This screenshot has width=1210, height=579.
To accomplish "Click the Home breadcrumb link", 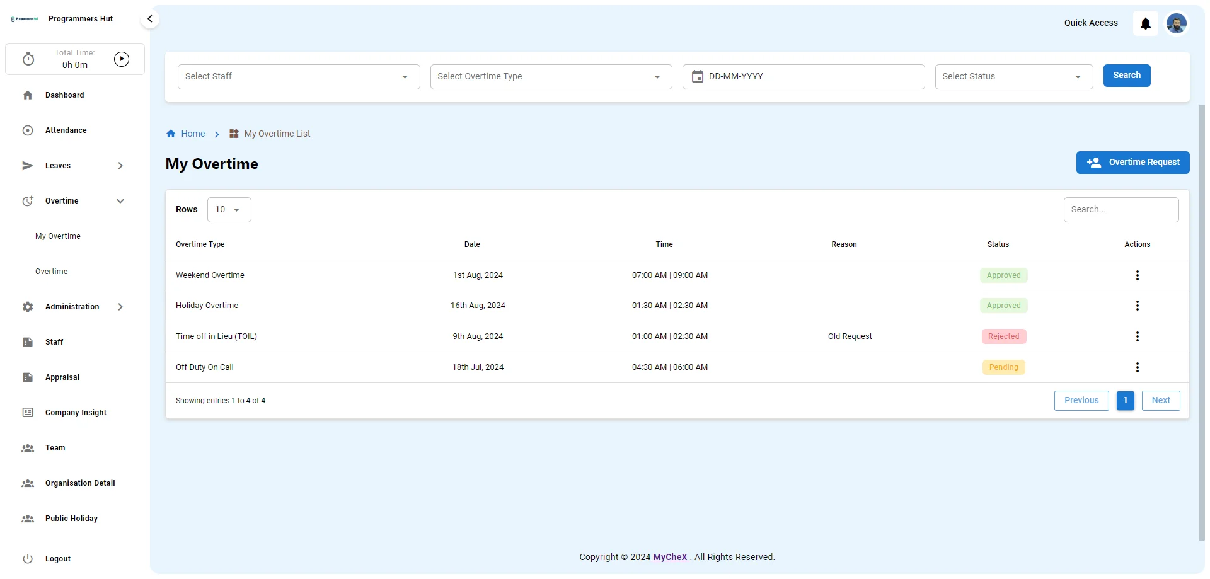I will click(192, 134).
